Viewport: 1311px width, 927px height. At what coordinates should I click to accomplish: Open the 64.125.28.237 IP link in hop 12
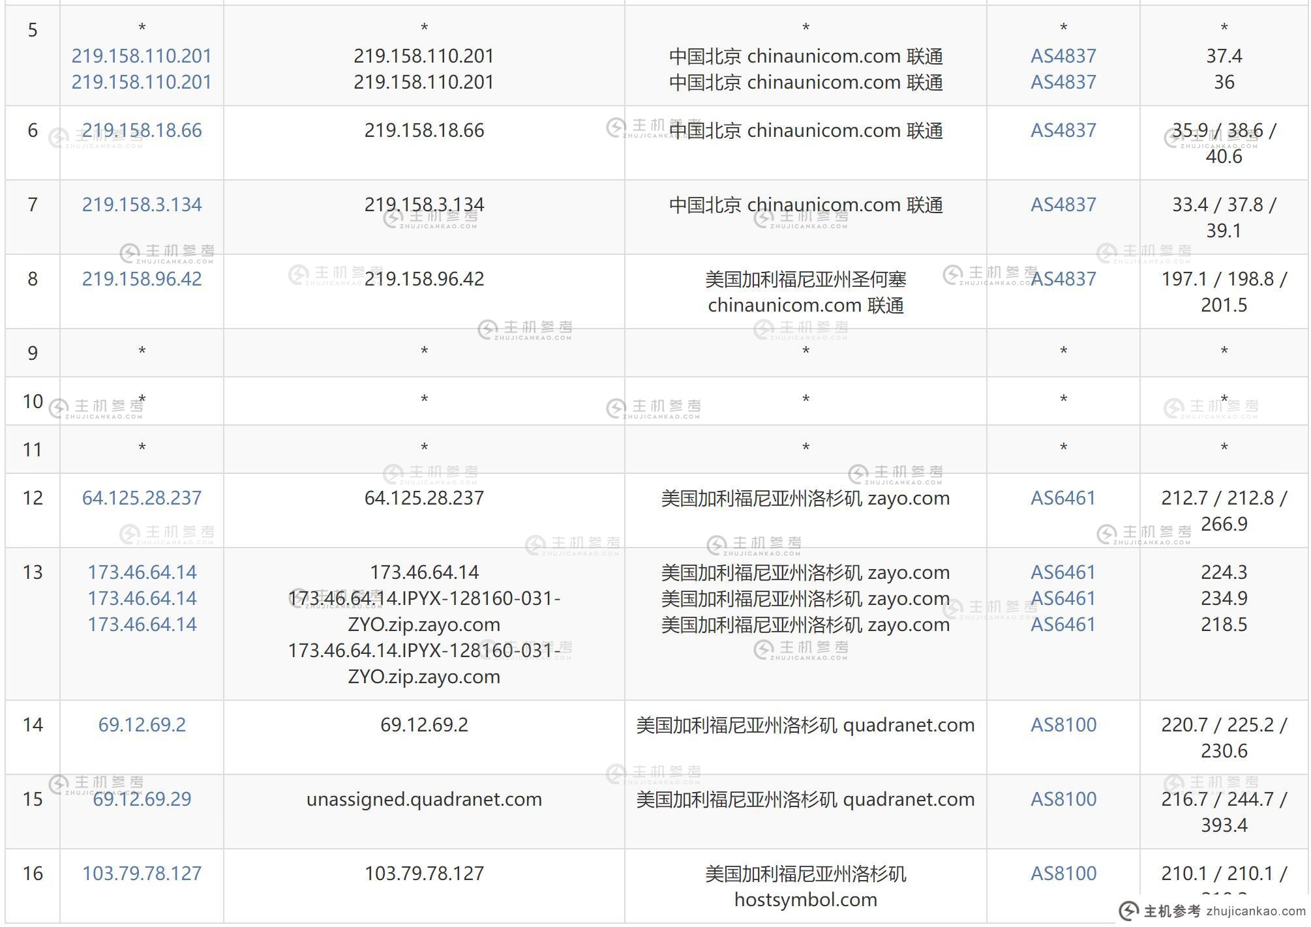(142, 498)
